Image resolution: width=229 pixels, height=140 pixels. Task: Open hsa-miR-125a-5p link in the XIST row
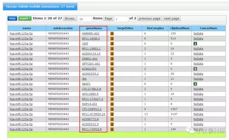21,44
